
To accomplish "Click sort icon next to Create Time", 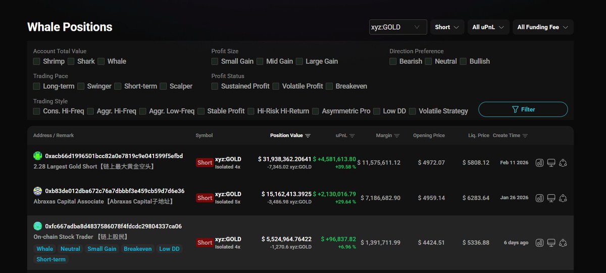I will pyautogui.click(x=525, y=136).
